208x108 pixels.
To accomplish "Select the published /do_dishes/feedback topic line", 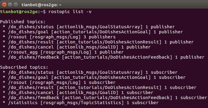I will 104,57.
